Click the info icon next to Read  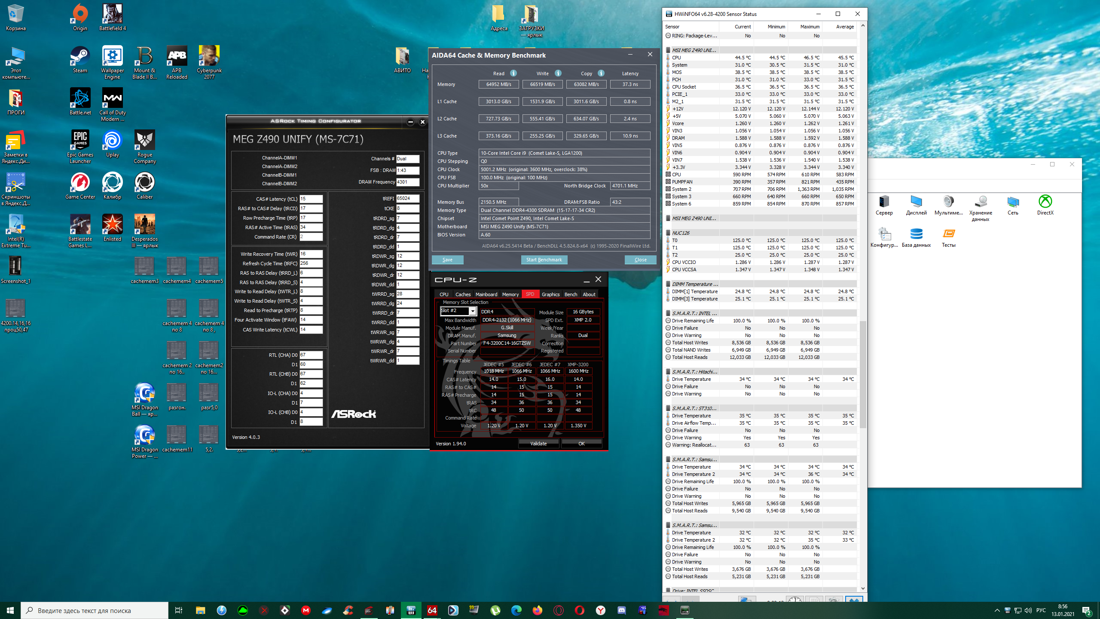pos(513,73)
